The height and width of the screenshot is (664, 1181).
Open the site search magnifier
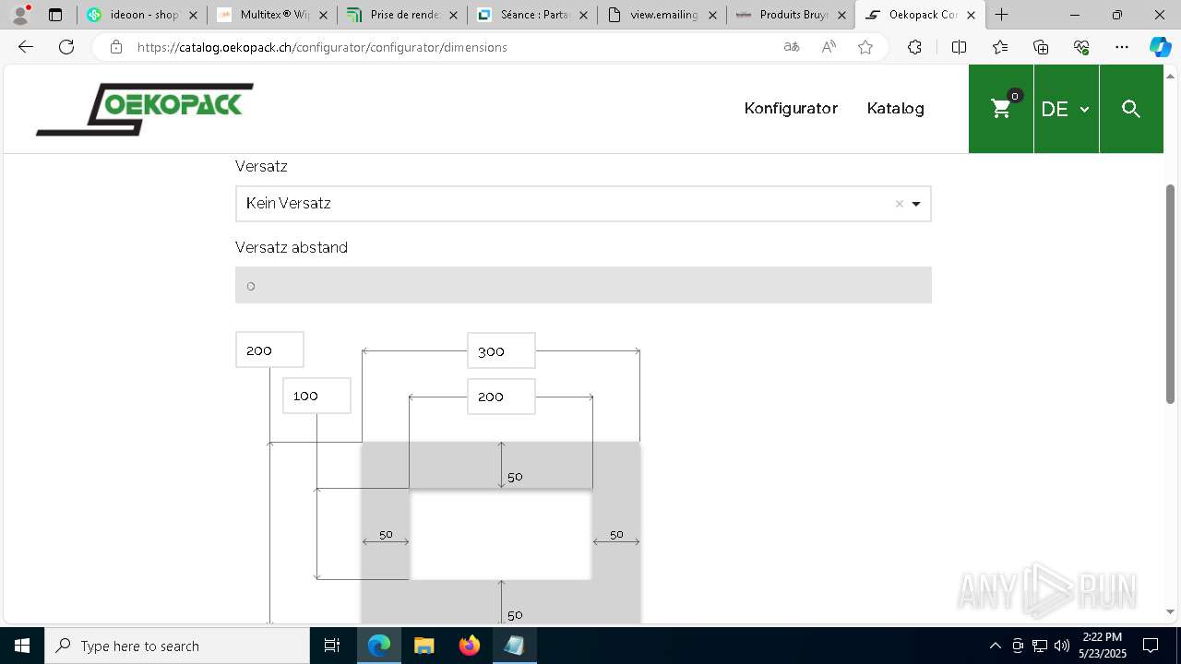[1131, 109]
